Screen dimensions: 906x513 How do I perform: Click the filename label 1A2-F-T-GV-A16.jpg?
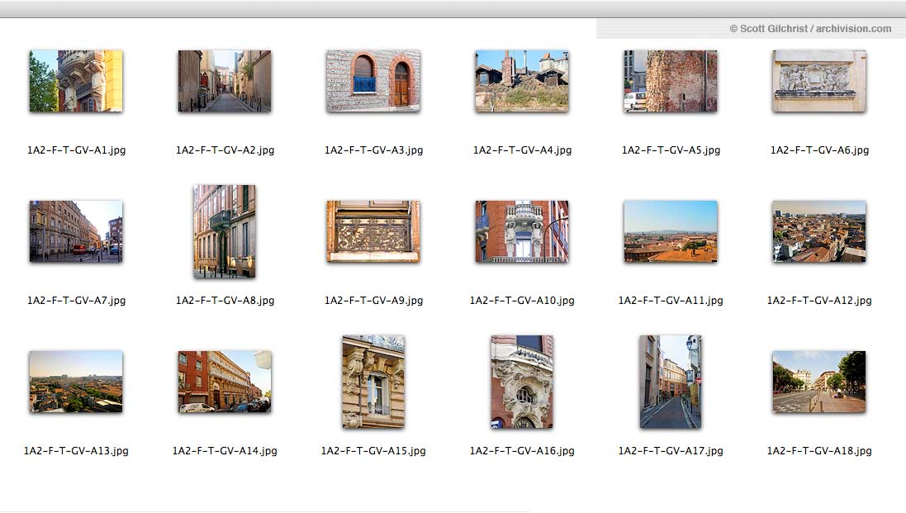coord(522,450)
